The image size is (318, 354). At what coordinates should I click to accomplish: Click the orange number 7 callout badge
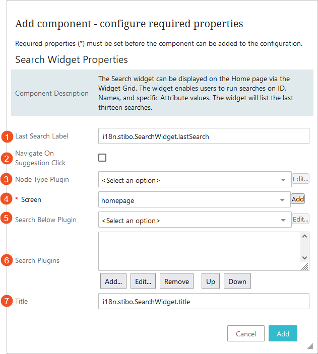[x=7, y=301]
